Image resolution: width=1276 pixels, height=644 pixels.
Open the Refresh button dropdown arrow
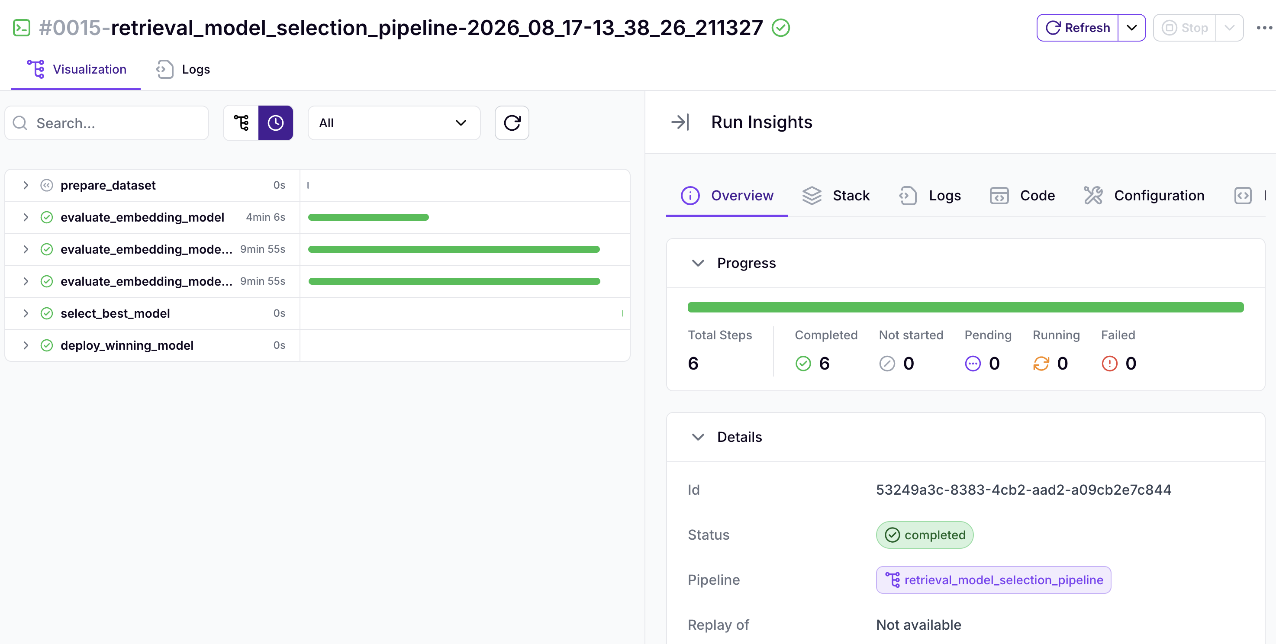(1131, 28)
